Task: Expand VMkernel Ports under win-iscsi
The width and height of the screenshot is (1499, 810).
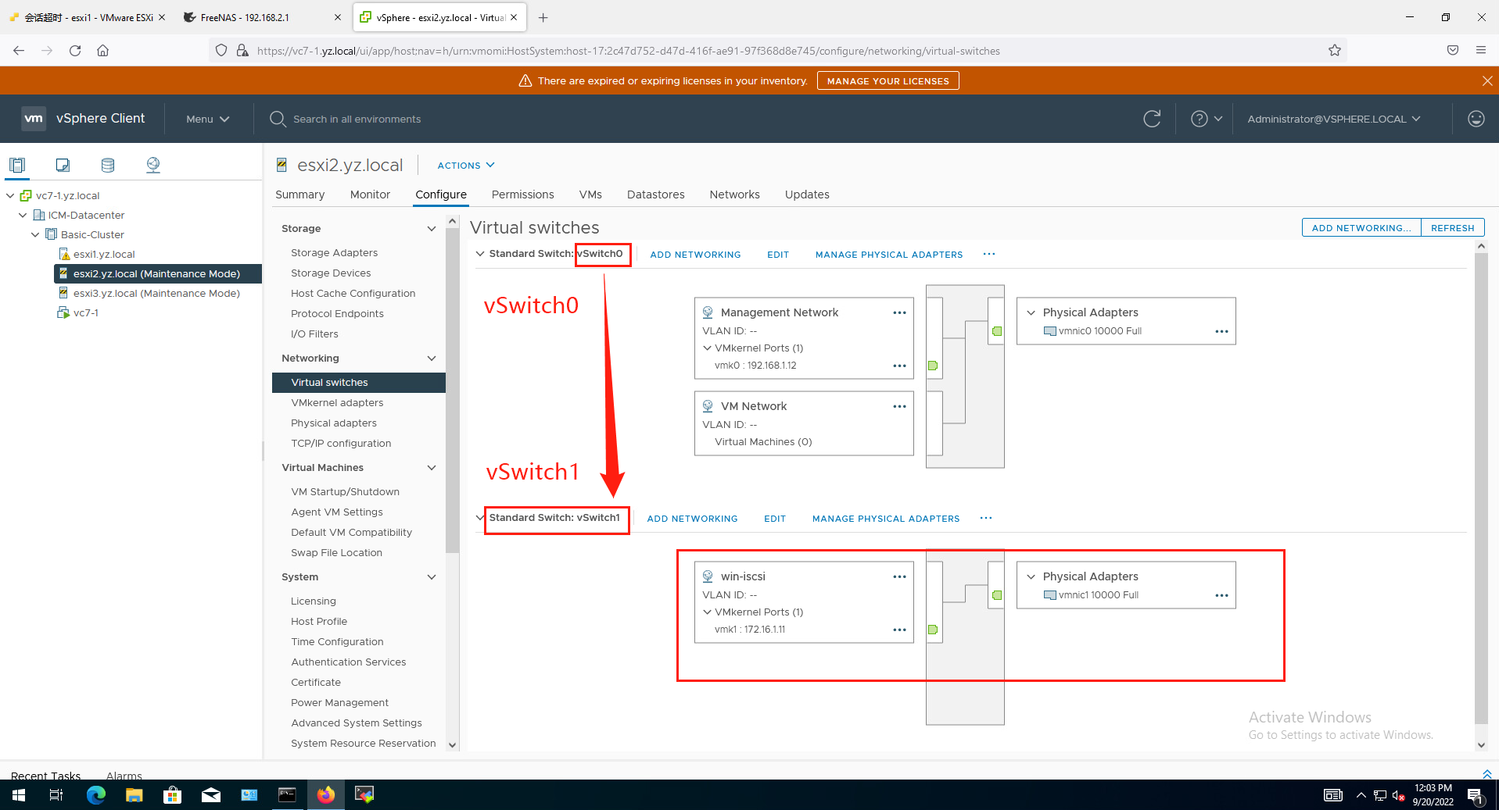Action: pyautogui.click(x=707, y=612)
